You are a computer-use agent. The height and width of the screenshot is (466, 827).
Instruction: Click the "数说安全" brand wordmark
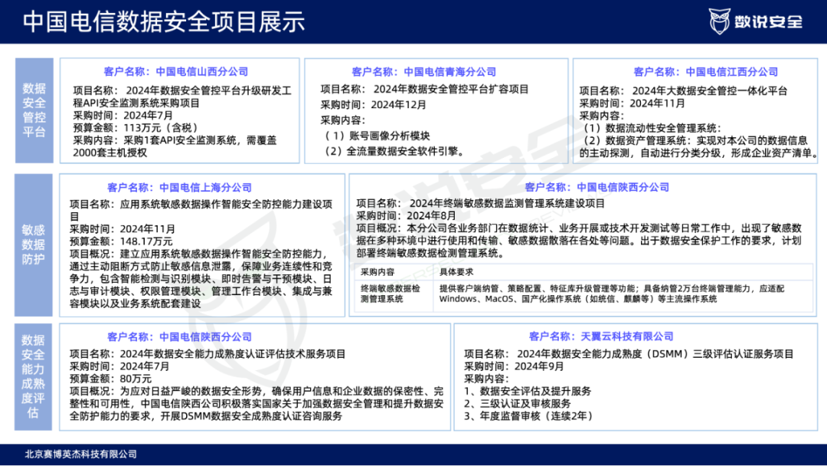pyautogui.click(x=769, y=22)
